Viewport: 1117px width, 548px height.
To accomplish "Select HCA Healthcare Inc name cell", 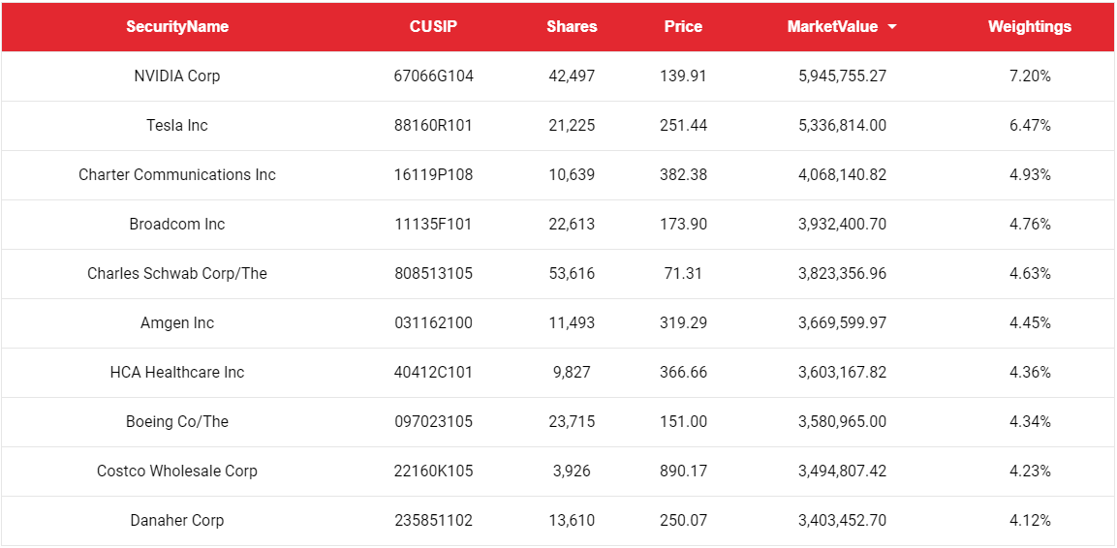I will point(177,372).
